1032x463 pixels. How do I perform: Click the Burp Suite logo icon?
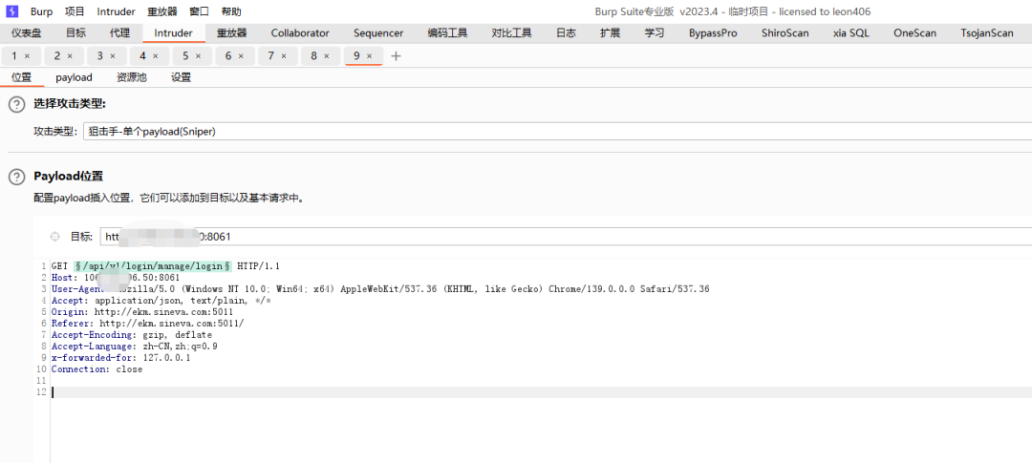pos(11,11)
